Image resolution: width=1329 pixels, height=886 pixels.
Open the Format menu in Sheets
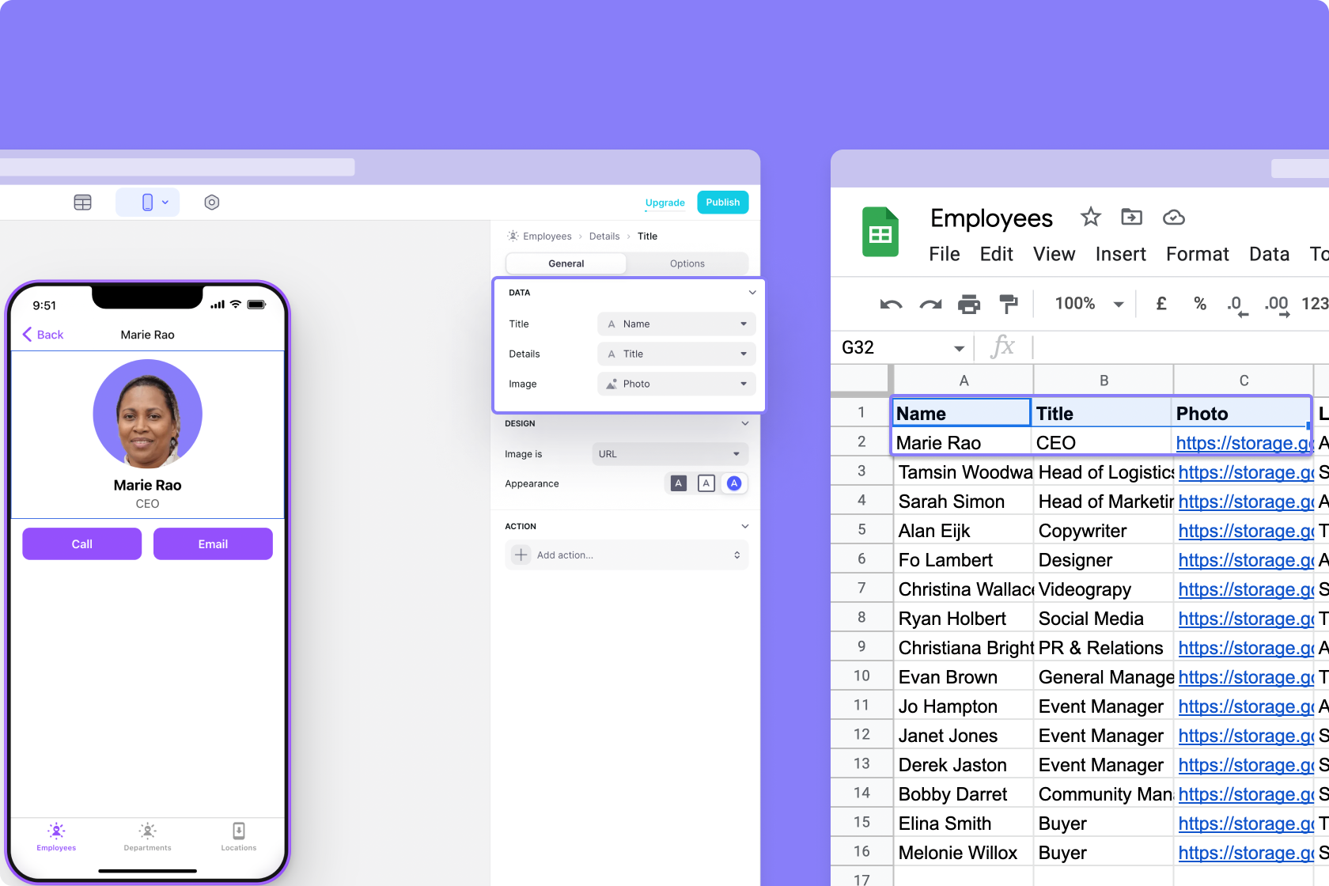[1197, 254]
